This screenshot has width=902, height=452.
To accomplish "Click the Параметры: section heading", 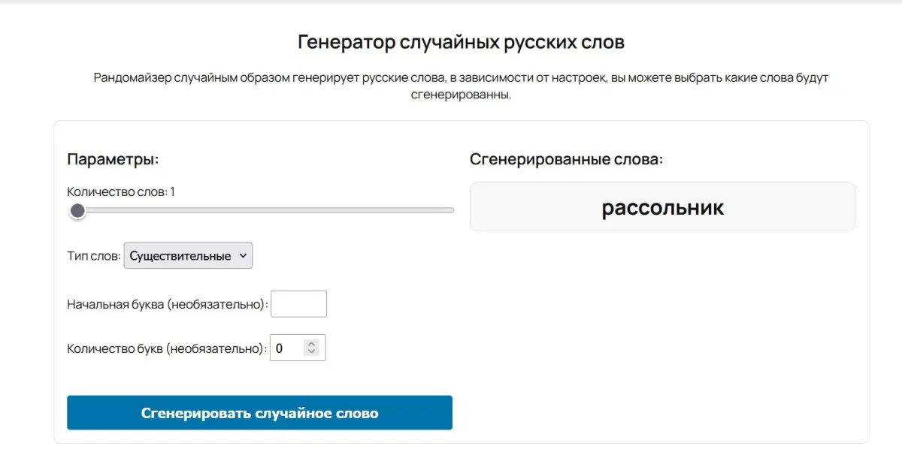I will [x=113, y=159].
